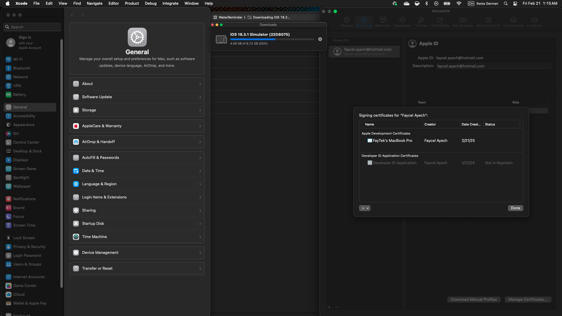Select the Themes toolbar icon

421,20
